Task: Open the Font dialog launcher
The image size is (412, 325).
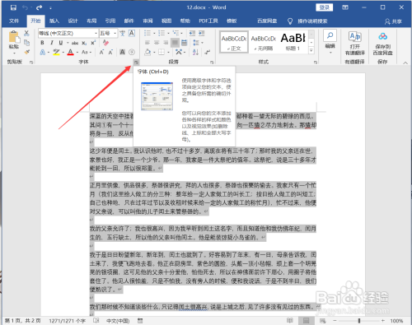Action: [136, 63]
